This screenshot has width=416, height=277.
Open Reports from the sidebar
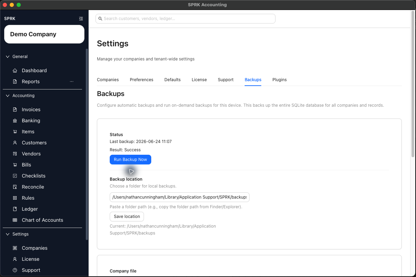click(x=31, y=82)
